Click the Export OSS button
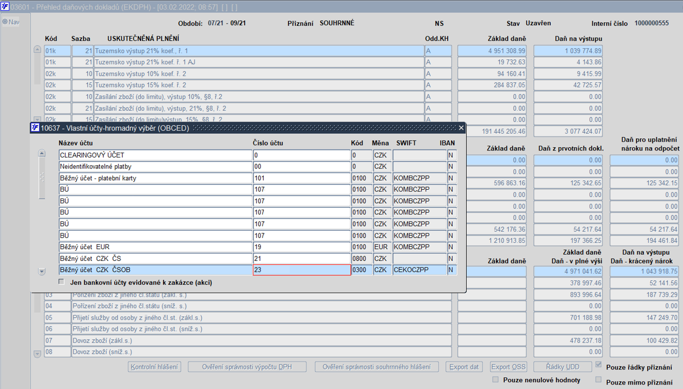The width and height of the screenshot is (683, 389). click(508, 367)
